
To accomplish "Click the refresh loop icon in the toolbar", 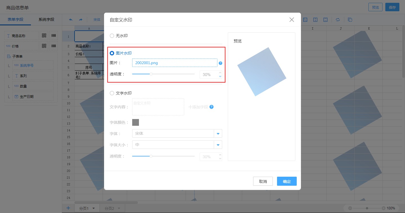I will [x=338, y=20].
